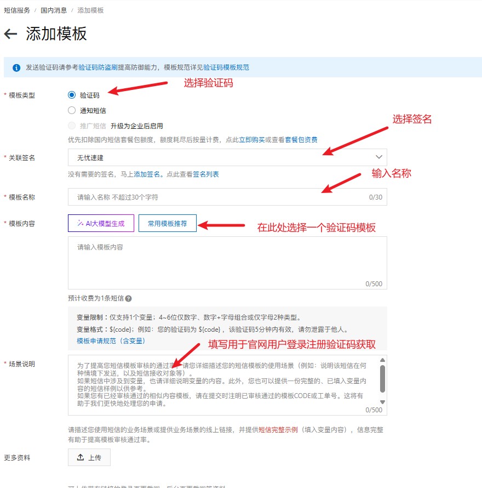Click the 0/30 character counter
Screen dimensions: 482x488
coord(376,197)
